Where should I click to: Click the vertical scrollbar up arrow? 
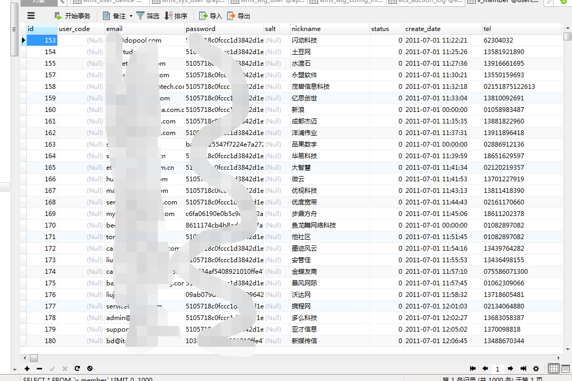[x=568, y=28]
